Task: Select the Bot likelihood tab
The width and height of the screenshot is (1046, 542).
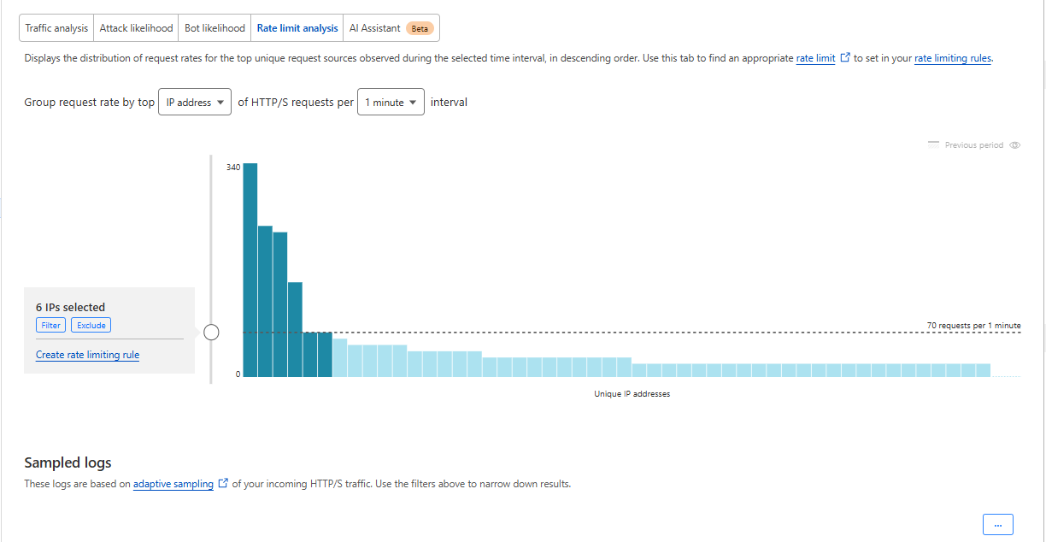Action: coord(214,28)
